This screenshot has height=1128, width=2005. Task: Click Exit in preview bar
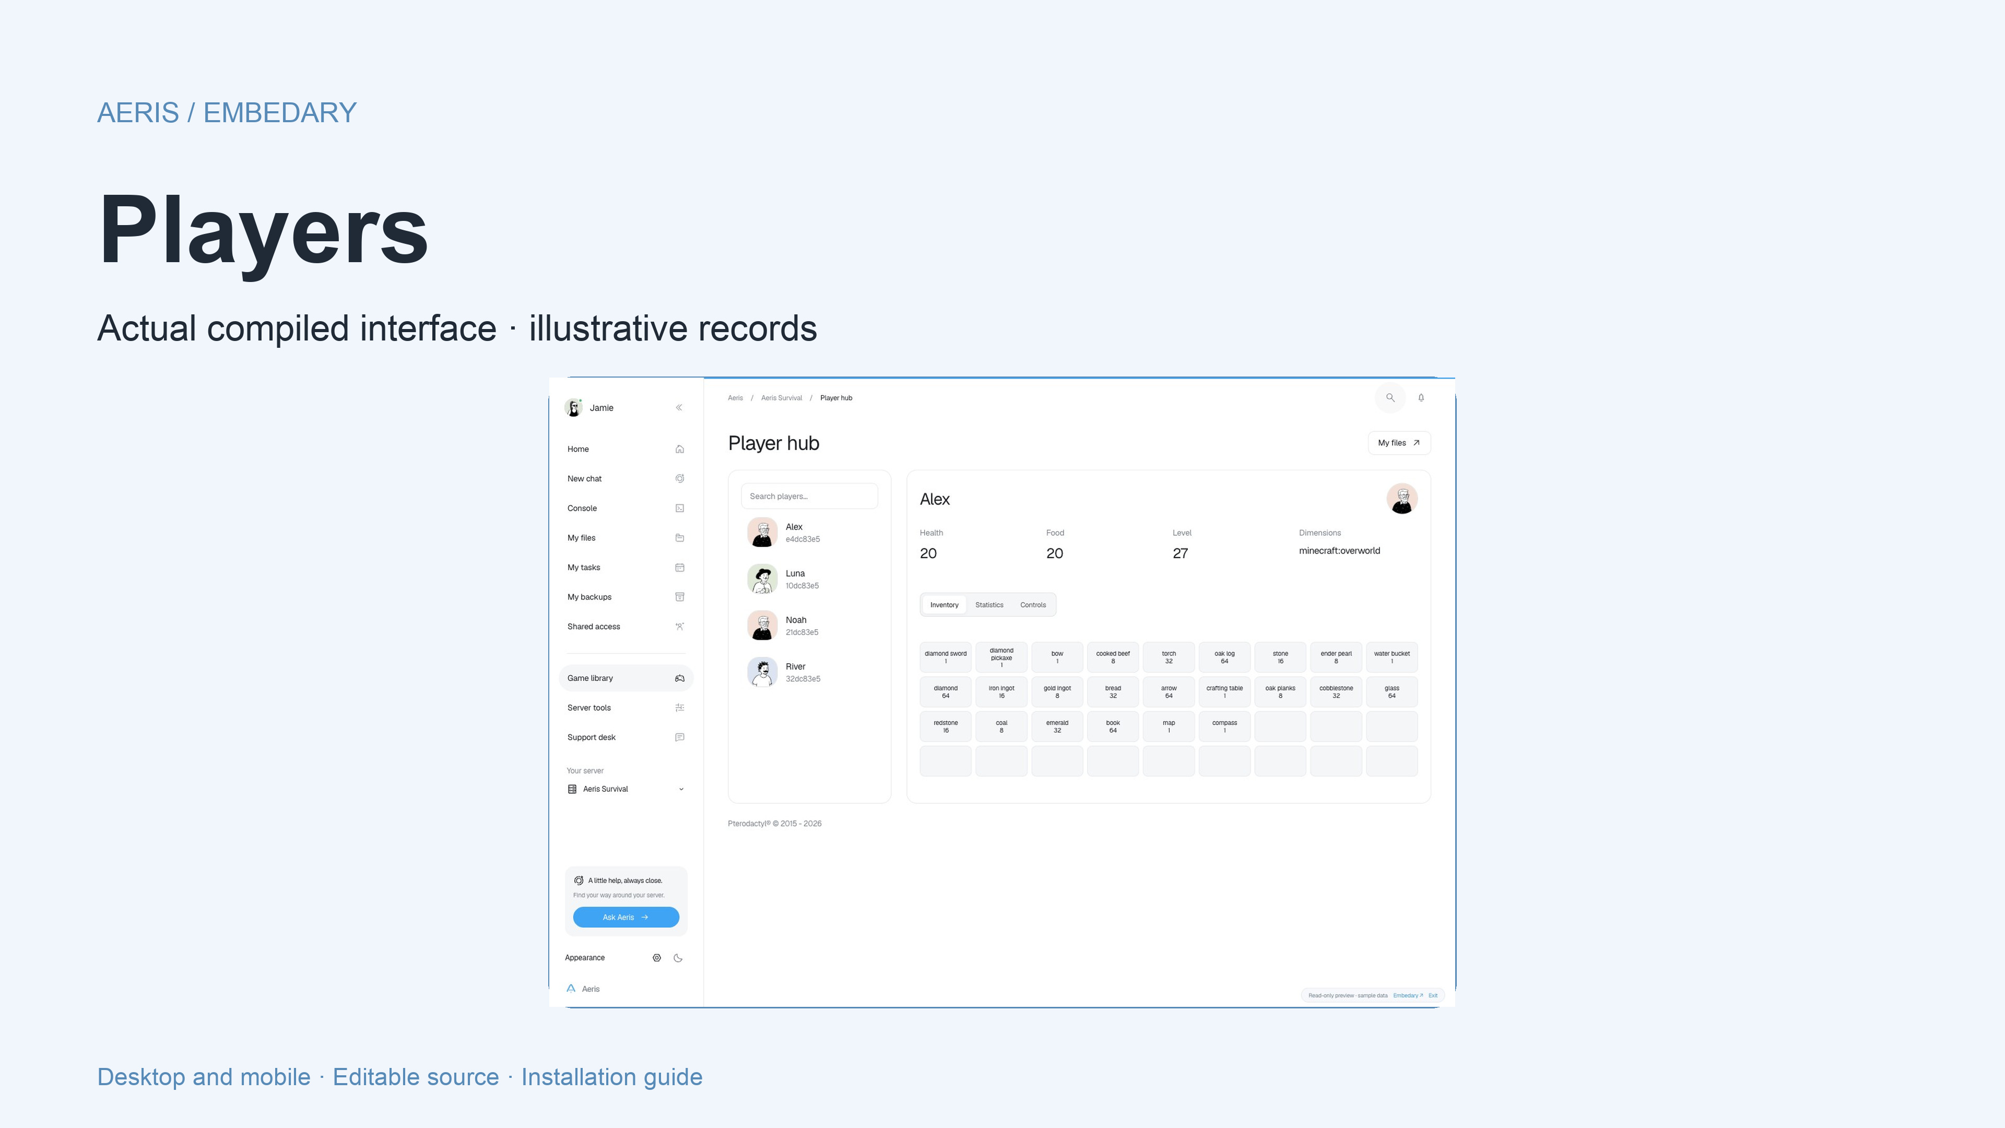point(1433,996)
